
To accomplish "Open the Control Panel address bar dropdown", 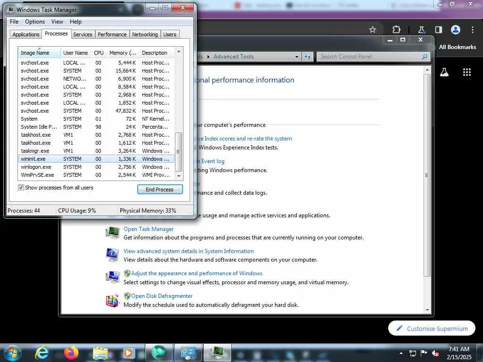I will coord(297,57).
